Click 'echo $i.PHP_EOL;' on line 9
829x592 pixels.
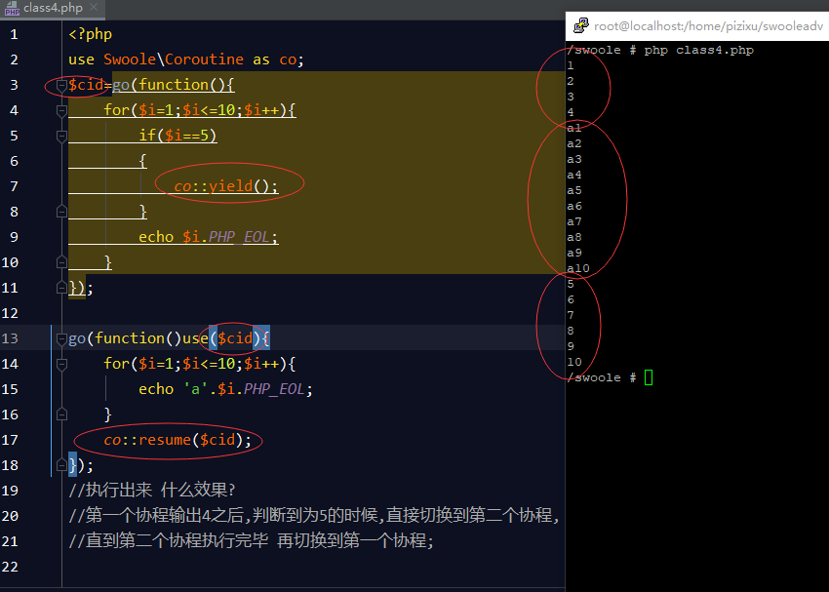click(x=209, y=237)
